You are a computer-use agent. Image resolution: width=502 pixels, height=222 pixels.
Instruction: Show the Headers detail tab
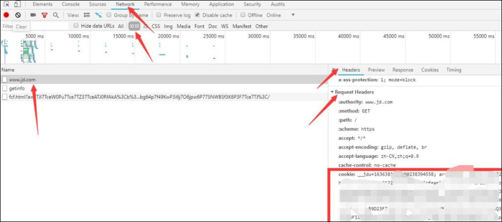tap(351, 70)
